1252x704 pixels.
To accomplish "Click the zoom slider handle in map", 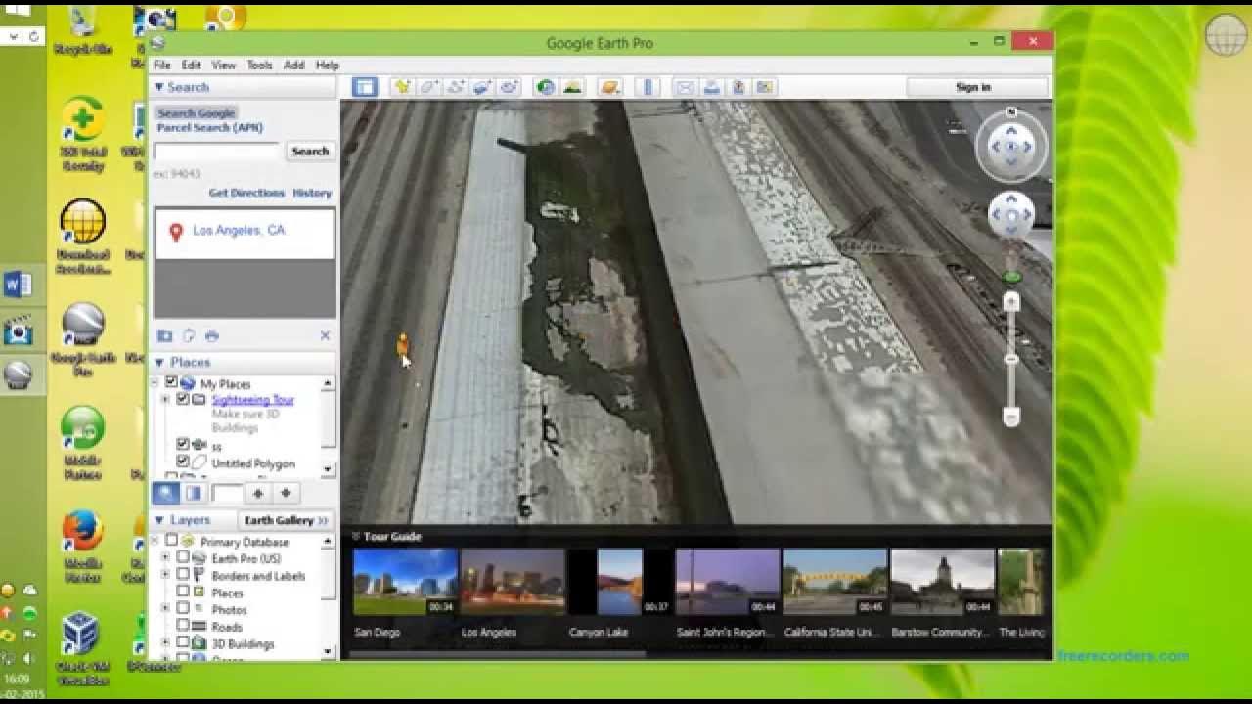I will tap(1011, 360).
